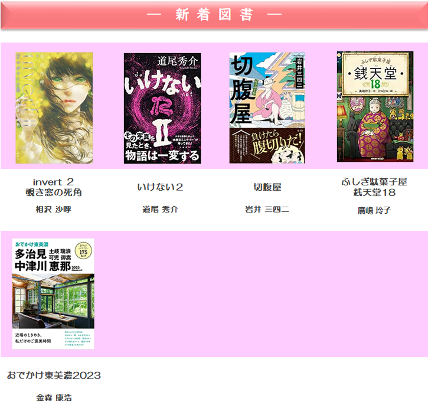The image size is (428, 408).
Task: Click the title 'いけない2'
Action: [160, 187]
